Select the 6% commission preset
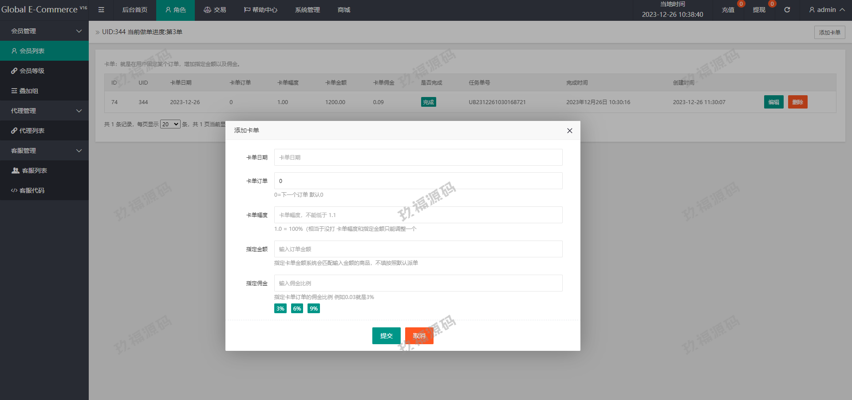Screen dimensions: 852x400 [297, 309]
